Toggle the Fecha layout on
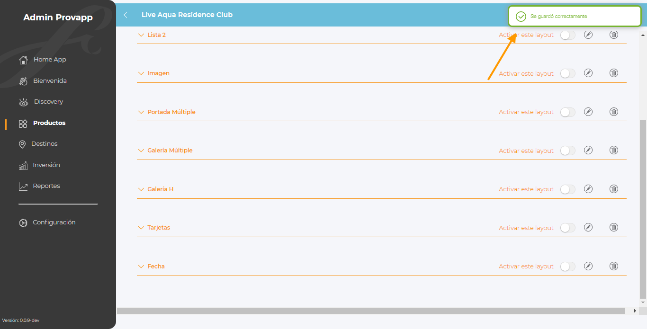This screenshot has width=647, height=329. coord(568,267)
